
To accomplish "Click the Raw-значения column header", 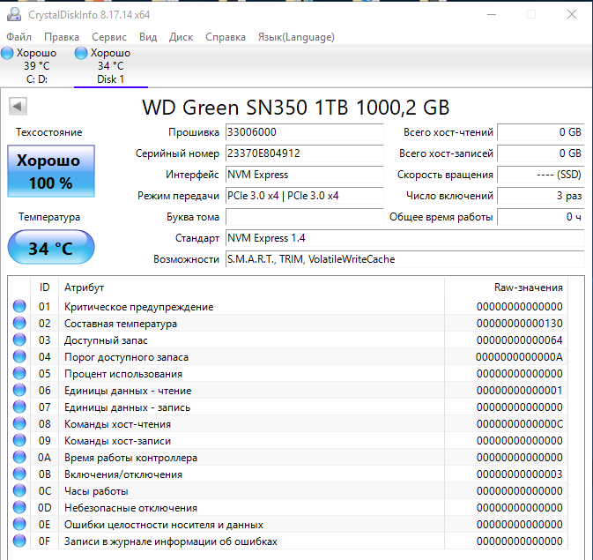I will click(x=507, y=287).
